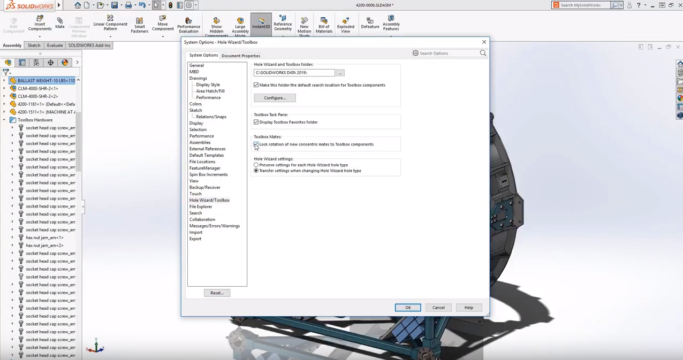
Task: Switch to the Sketch command tab
Action: click(34, 45)
